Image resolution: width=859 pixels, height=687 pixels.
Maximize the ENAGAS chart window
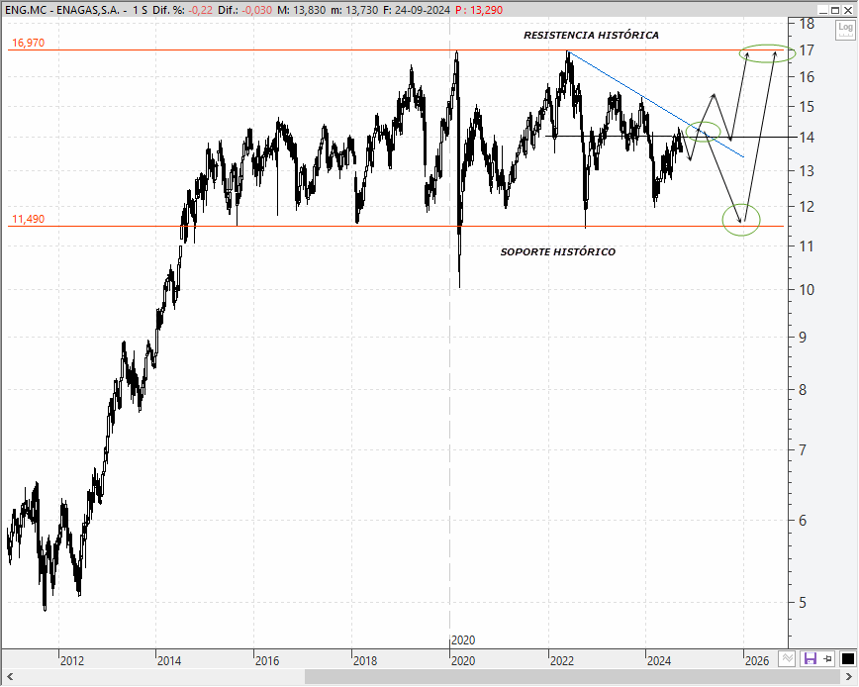click(x=835, y=10)
